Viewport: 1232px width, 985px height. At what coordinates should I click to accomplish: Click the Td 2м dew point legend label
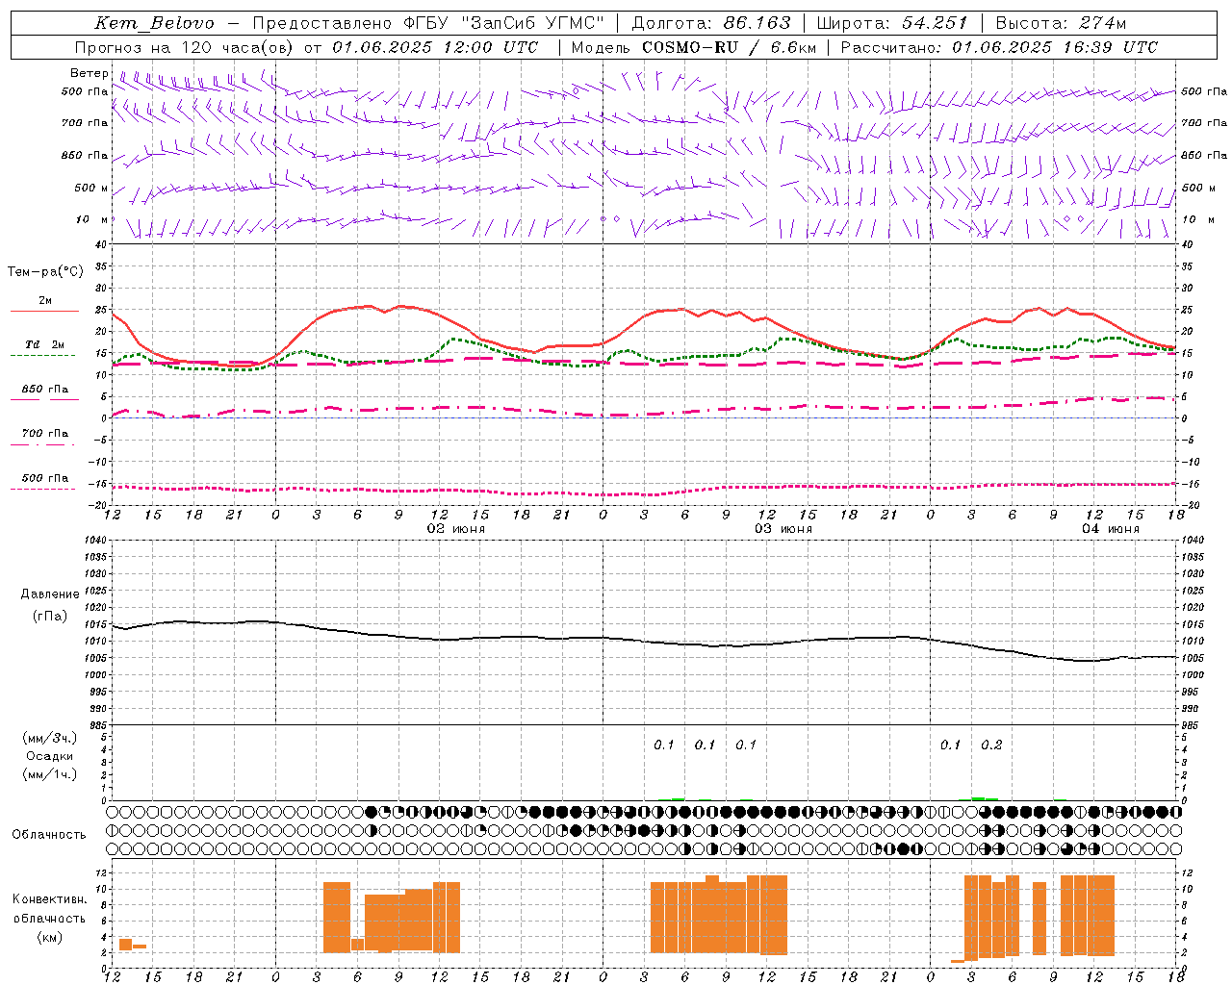pyautogui.click(x=45, y=344)
